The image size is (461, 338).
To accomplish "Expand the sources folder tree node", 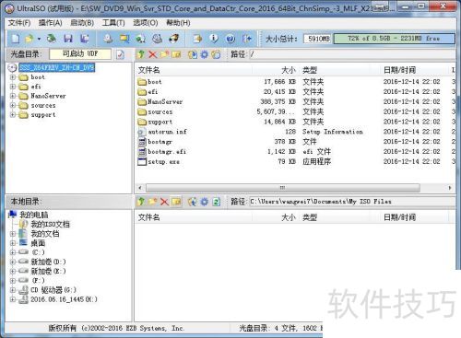I will tap(13, 105).
